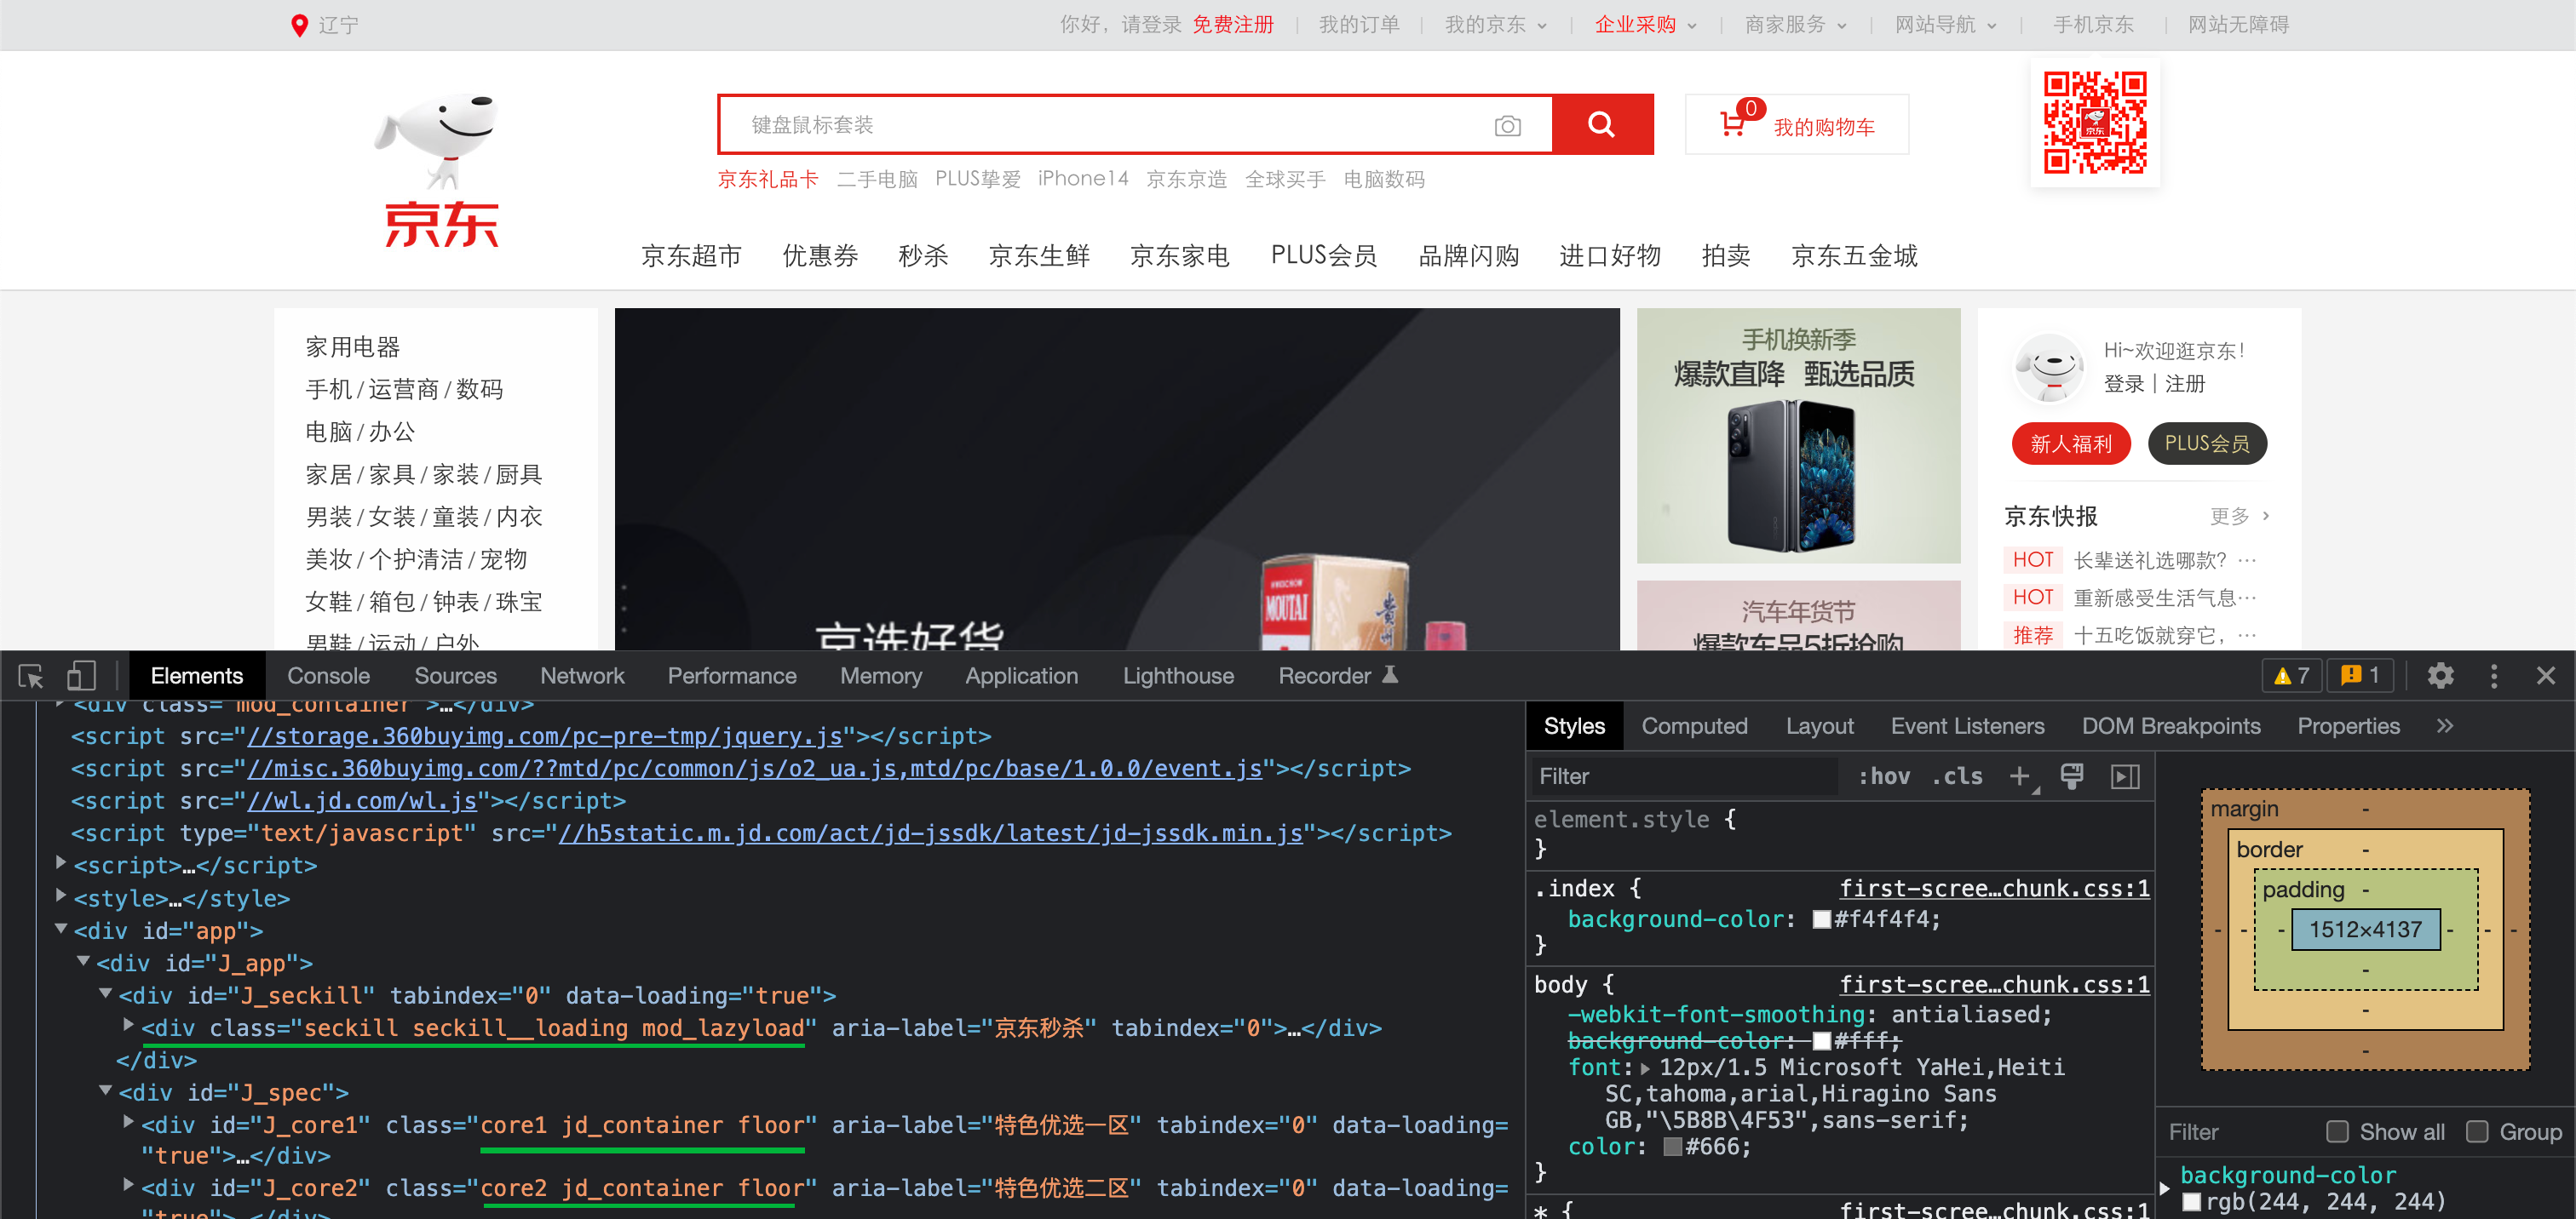Click the #f4f4f4 background-color swatch
The image size is (2576, 1219).
coord(1821,919)
